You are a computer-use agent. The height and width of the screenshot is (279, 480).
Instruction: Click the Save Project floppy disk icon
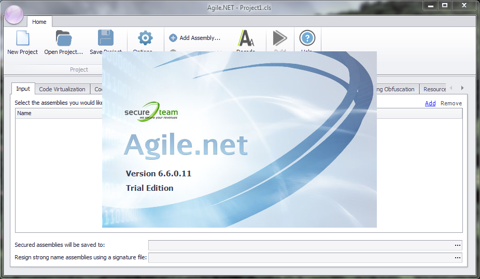coord(106,38)
